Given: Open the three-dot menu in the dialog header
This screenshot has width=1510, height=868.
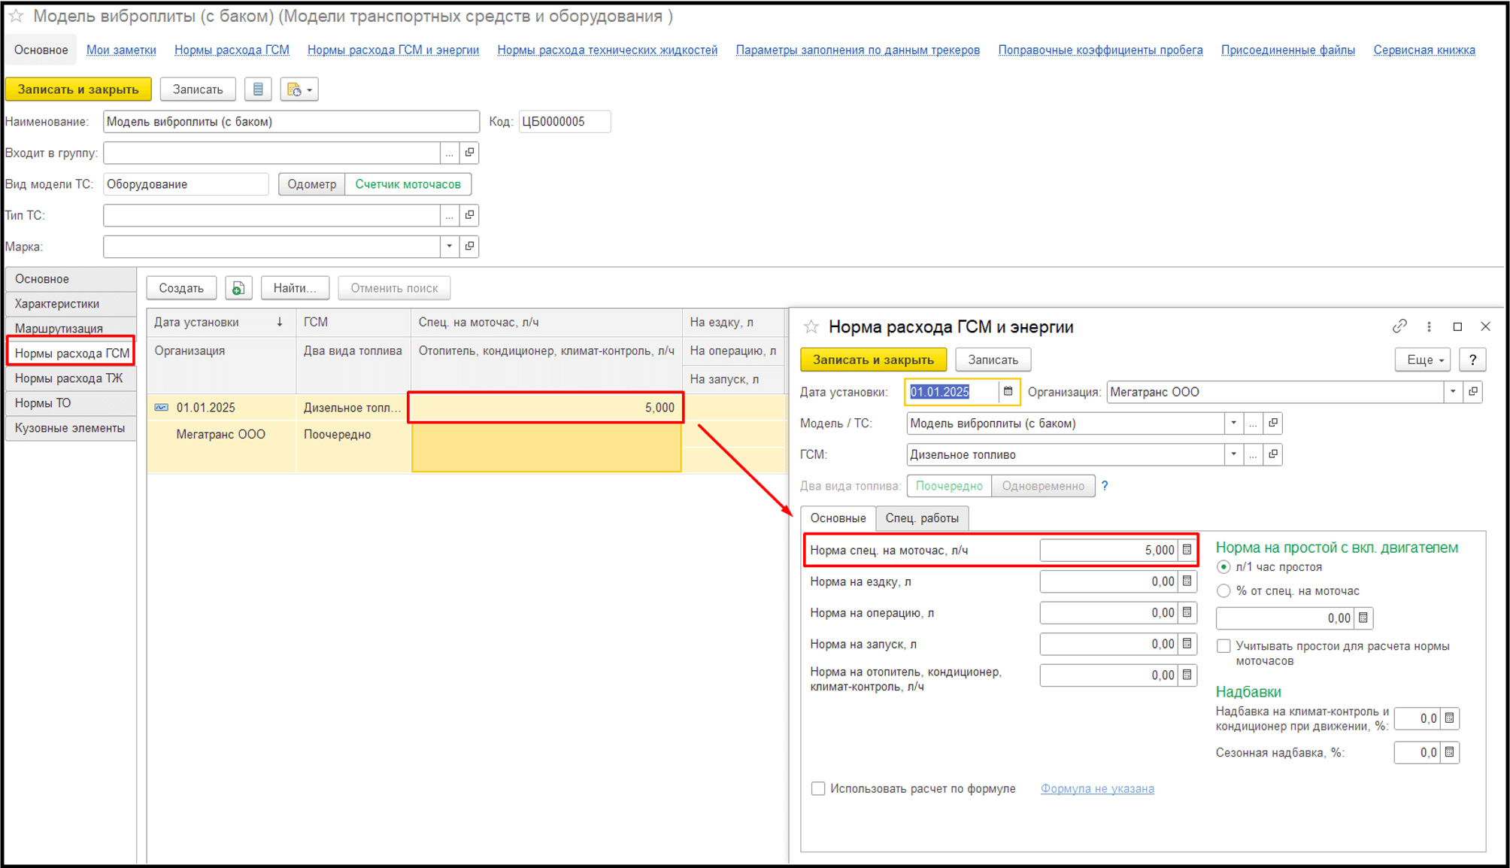Looking at the screenshot, I should pyautogui.click(x=1429, y=326).
